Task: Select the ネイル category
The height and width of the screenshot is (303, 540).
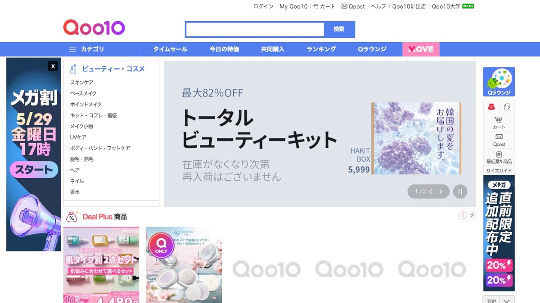Action: (x=77, y=181)
